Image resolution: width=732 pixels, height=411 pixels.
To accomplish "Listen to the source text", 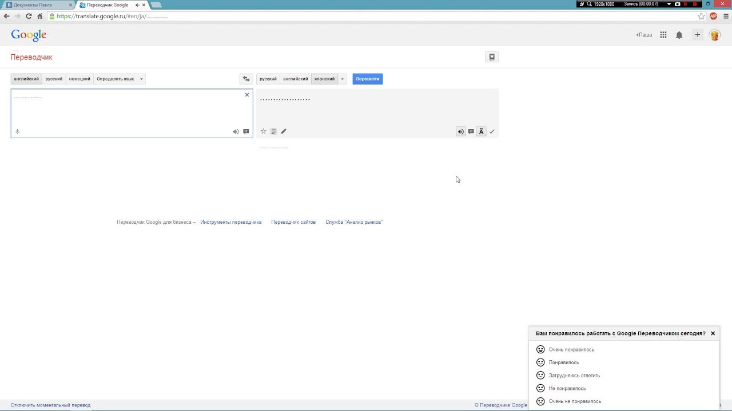I will click(236, 131).
